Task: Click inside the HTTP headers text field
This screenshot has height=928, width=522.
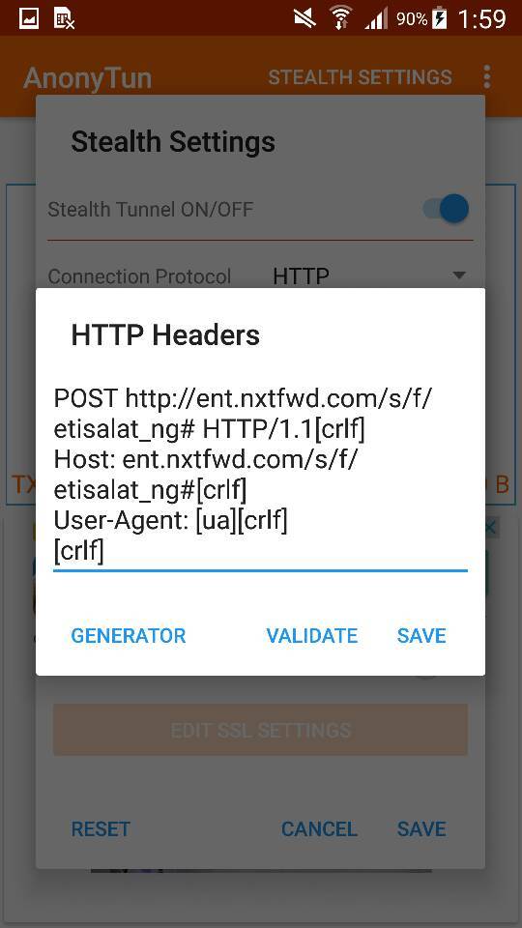Action: (x=260, y=476)
